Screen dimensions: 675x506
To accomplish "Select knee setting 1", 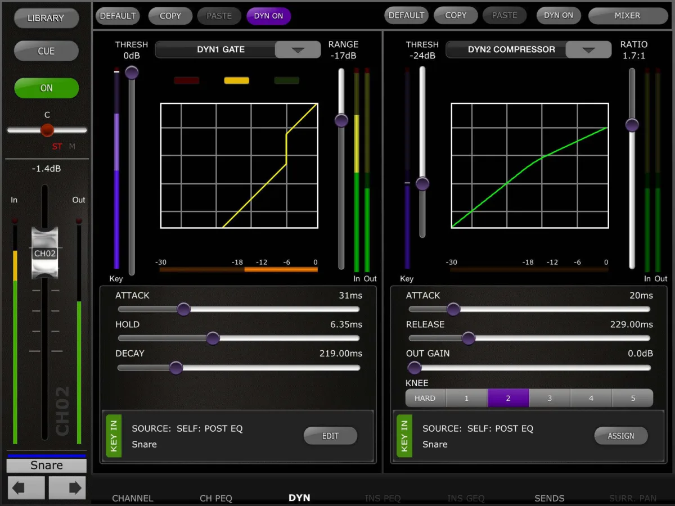I will click(x=466, y=398).
